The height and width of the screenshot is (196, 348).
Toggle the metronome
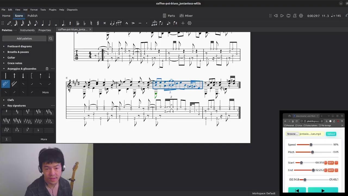coord(295,16)
